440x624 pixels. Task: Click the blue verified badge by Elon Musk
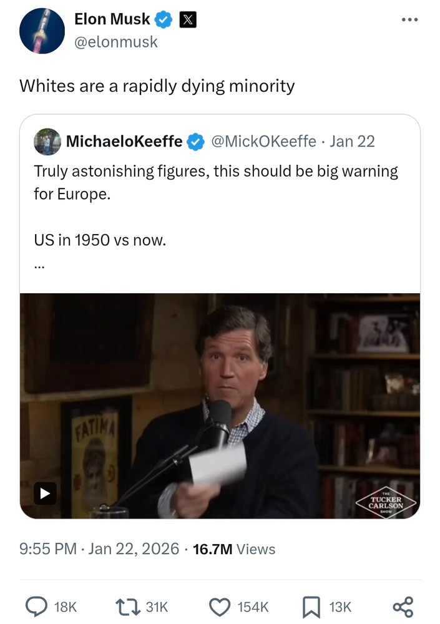(x=164, y=20)
